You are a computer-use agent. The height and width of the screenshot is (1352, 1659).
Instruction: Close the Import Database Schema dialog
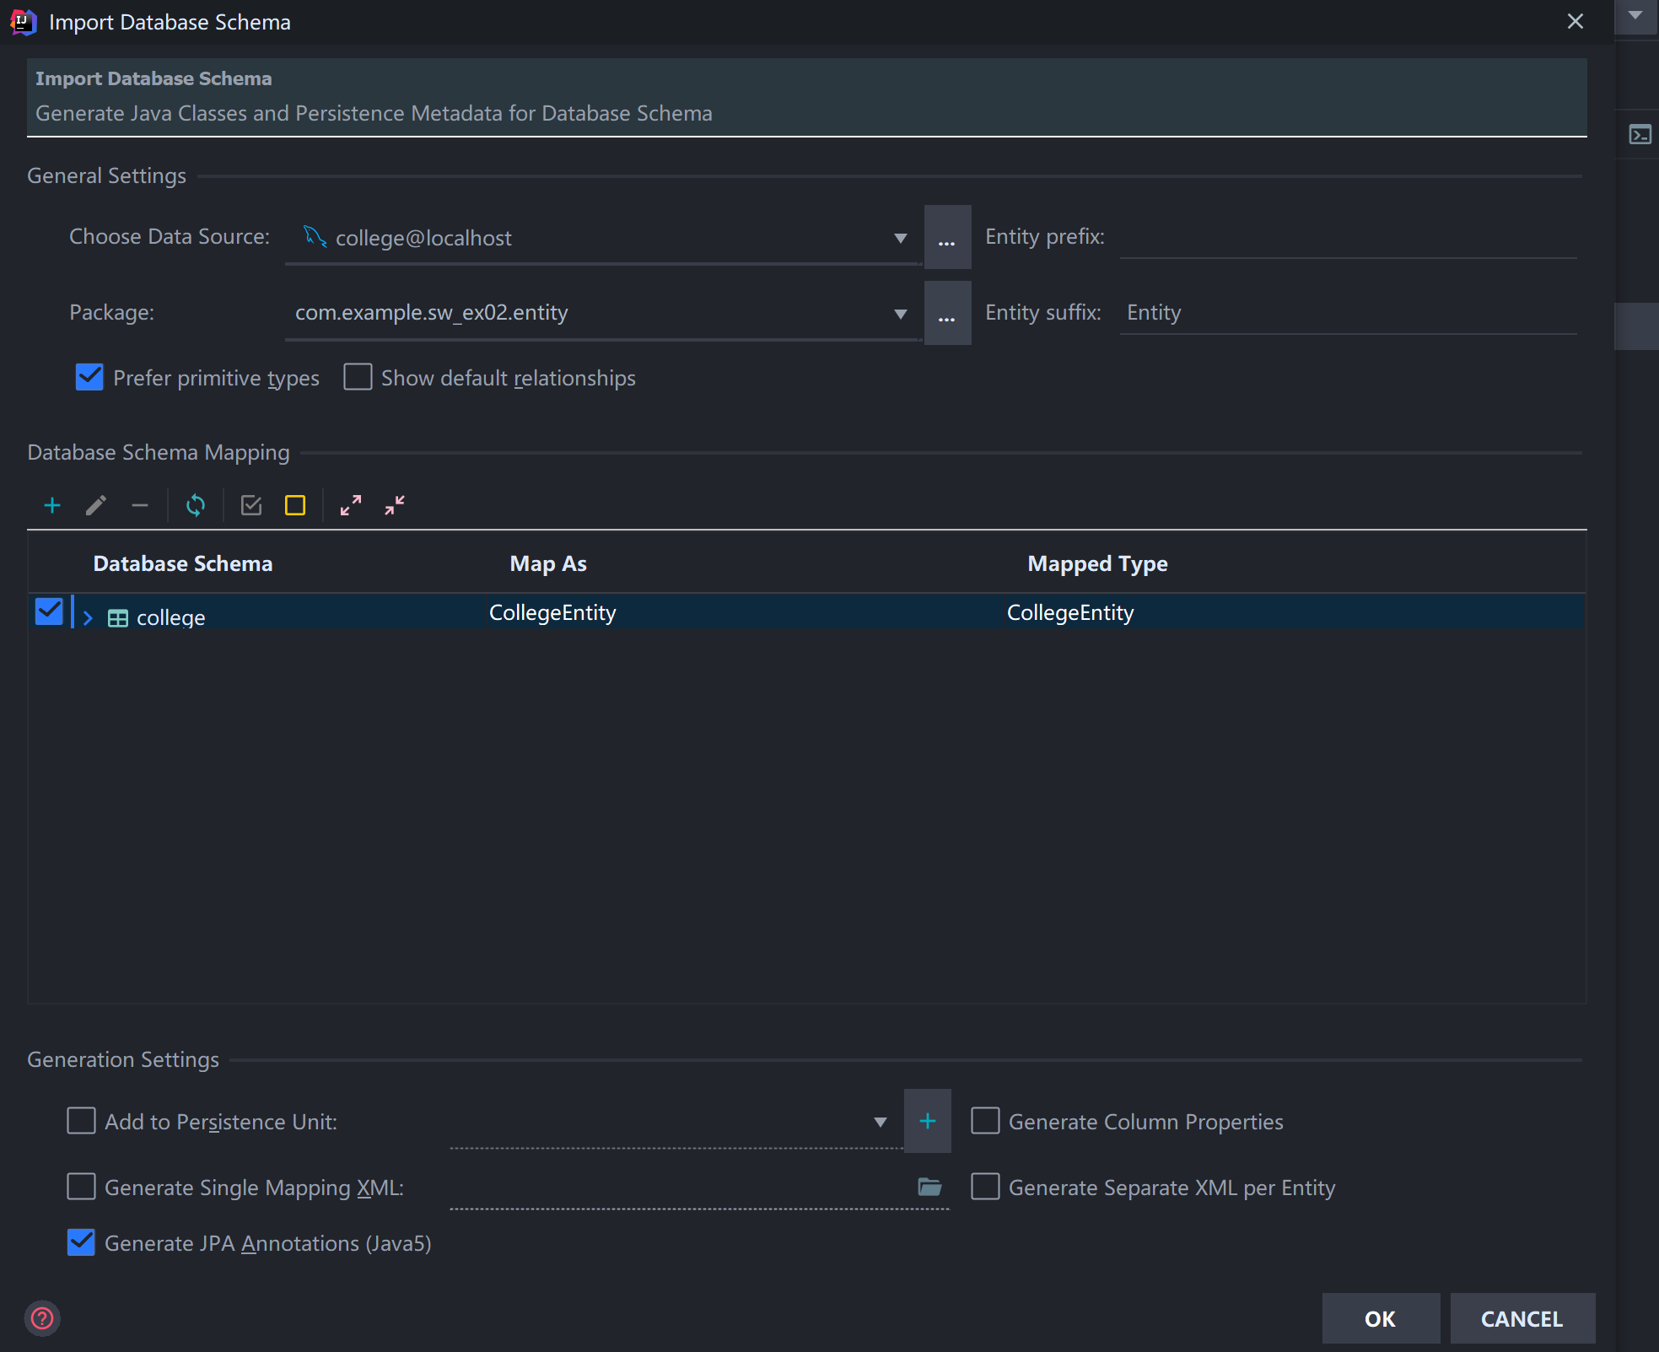point(1576,22)
